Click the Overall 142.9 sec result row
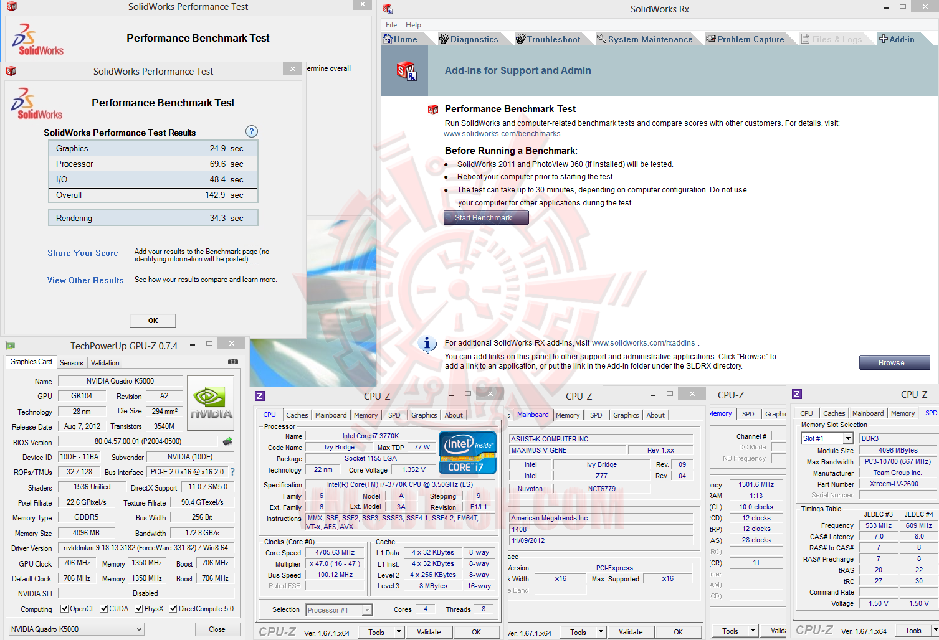The width and height of the screenshot is (939, 640). [153, 195]
